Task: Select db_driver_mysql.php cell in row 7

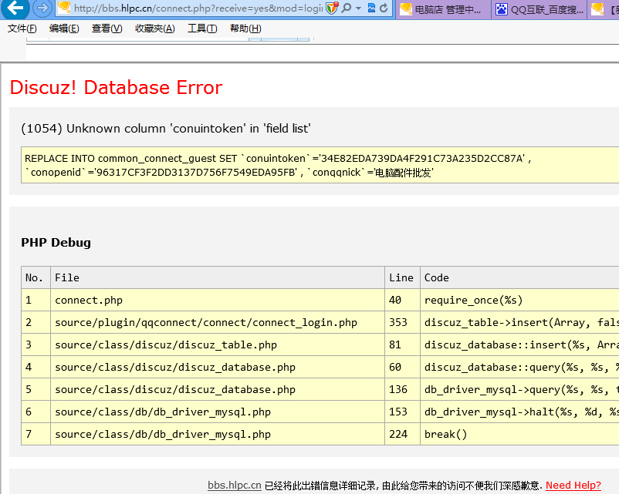Action: 218,434
